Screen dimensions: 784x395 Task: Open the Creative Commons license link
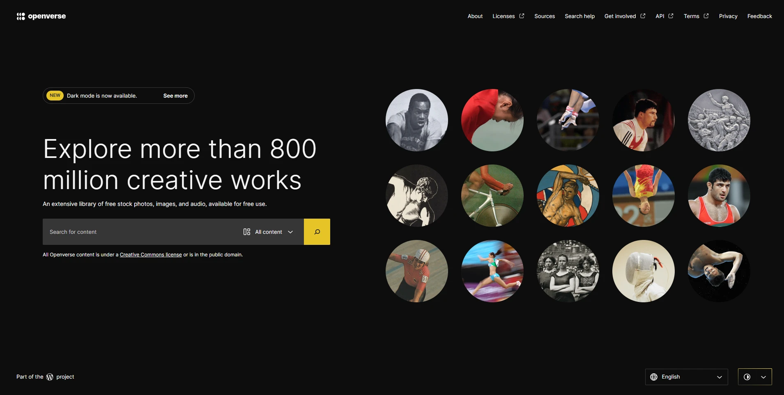coord(150,254)
